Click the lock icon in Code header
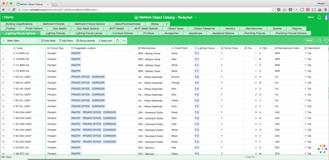329x160 pixels. click(x=14, y=48)
